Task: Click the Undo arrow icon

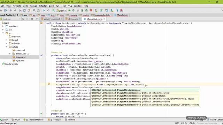Action: coord(11,10)
